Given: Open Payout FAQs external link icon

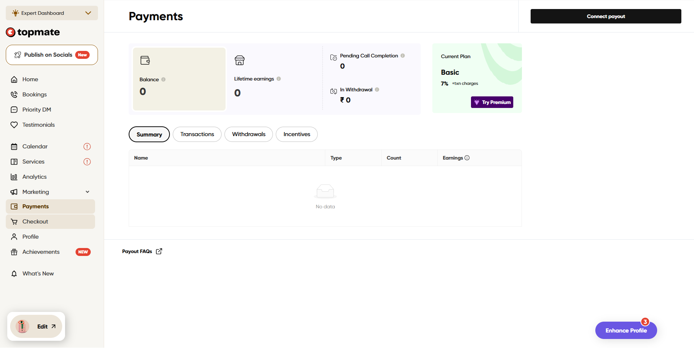Looking at the screenshot, I should (x=159, y=251).
